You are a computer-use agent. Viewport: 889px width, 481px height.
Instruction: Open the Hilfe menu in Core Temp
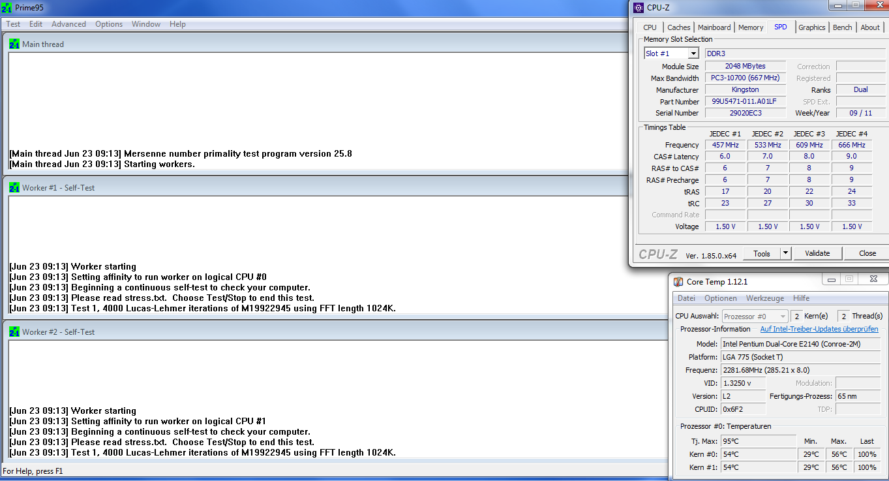click(x=801, y=298)
